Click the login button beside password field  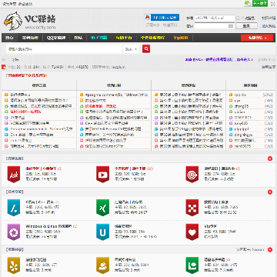point(246,26)
